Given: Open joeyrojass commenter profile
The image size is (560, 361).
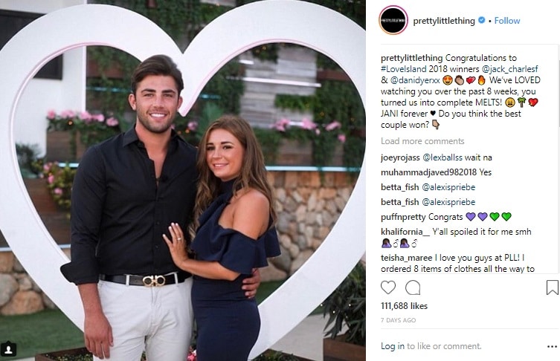Looking at the screenshot, I should tap(400, 157).
